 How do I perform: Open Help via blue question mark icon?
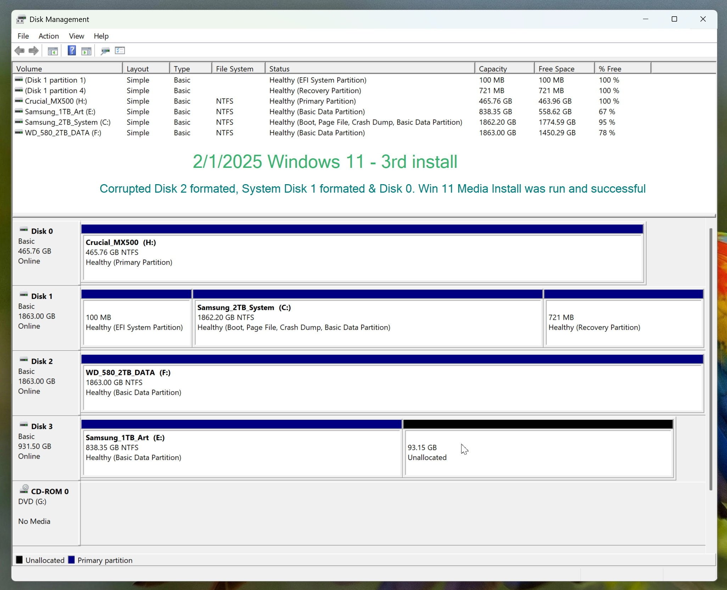72,51
